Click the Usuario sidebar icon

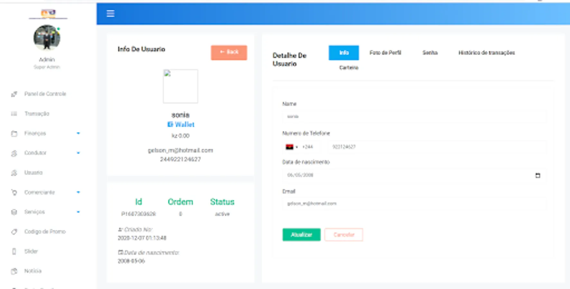click(x=14, y=173)
